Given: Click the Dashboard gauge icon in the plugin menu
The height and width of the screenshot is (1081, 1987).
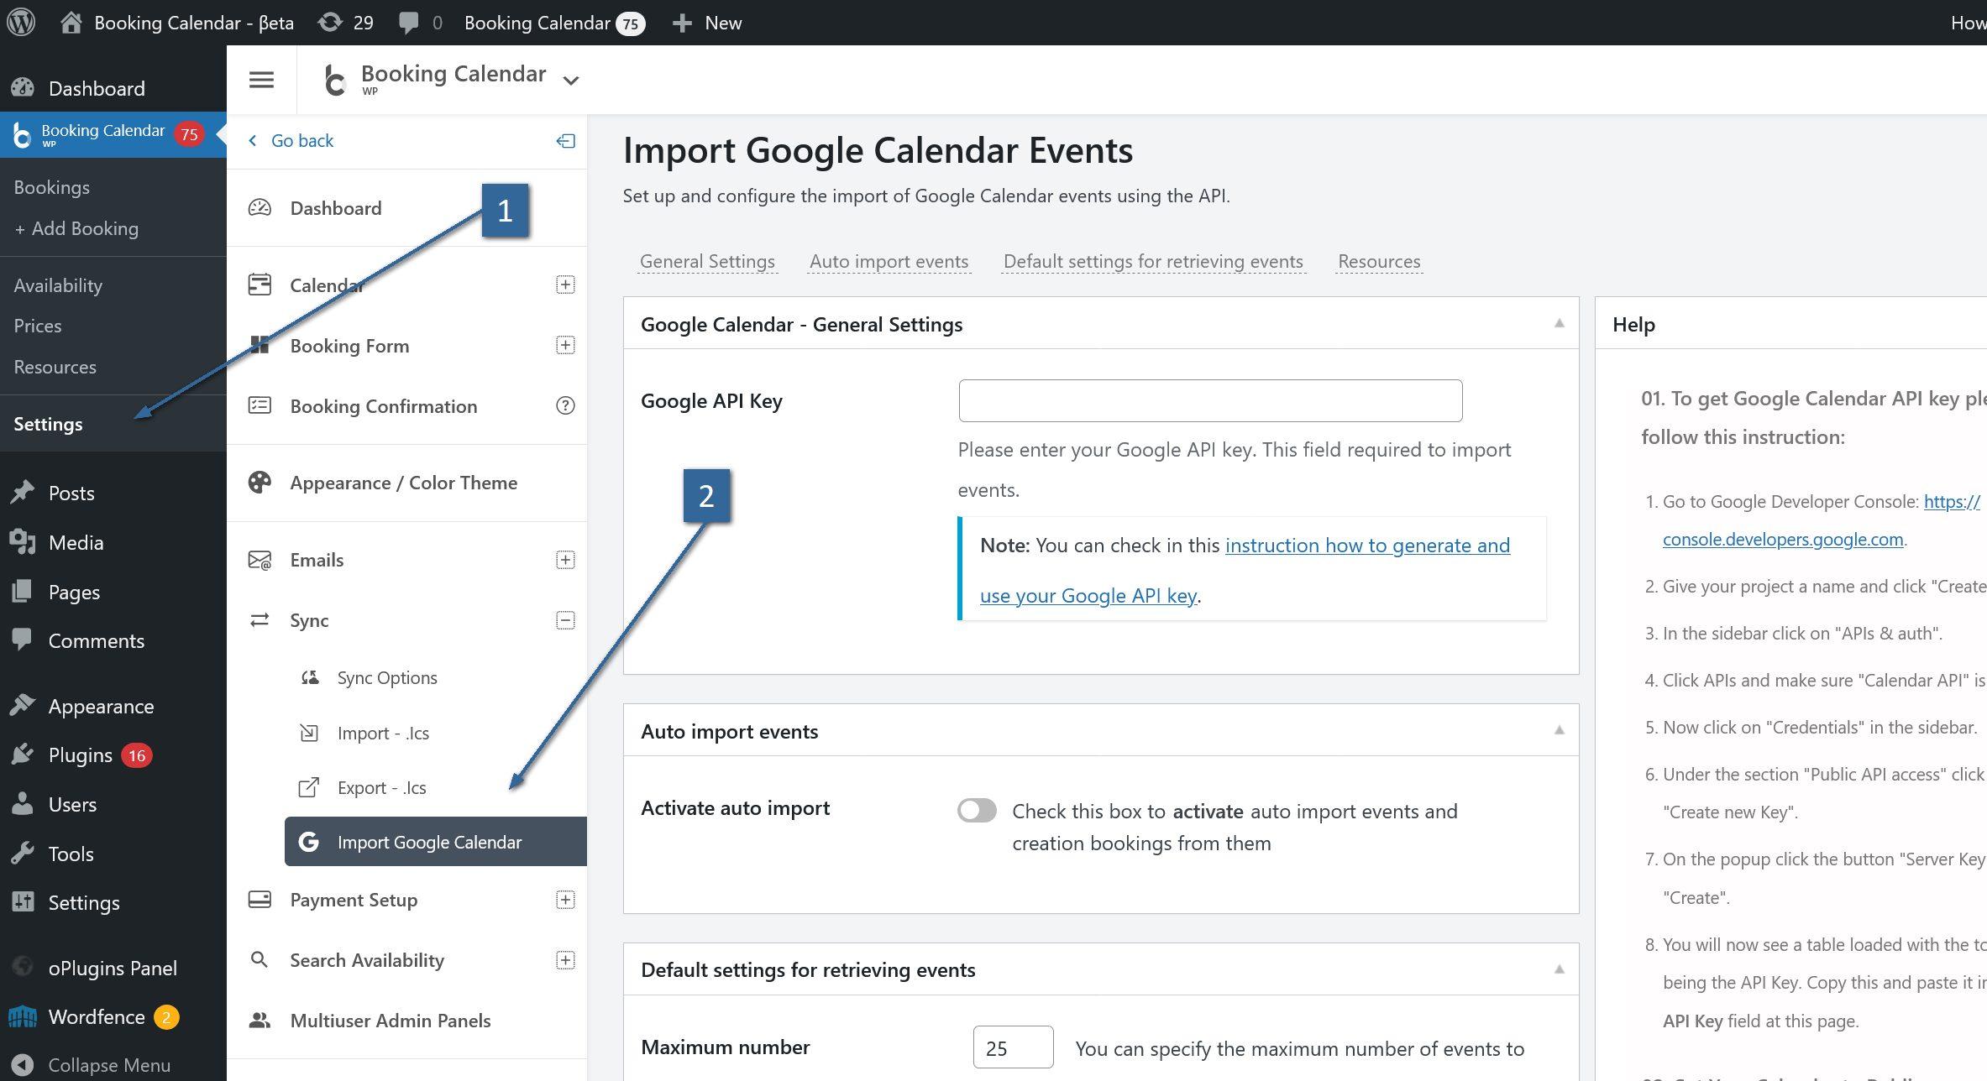Looking at the screenshot, I should pos(260,208).
